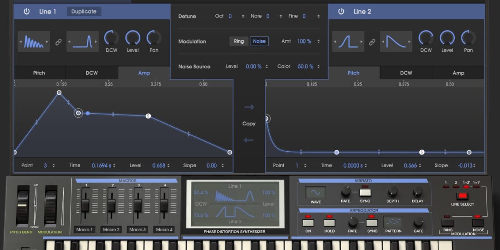Click Line 1 envelope Time value 0.1694 s
The image size is (500, 250).
101,165
